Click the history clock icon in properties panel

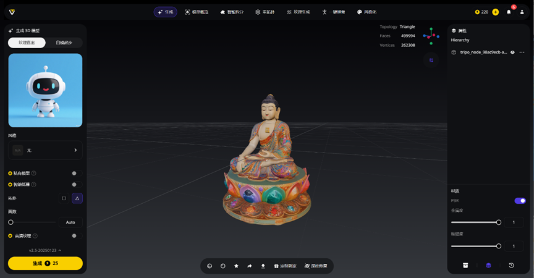tap(511, 266)
